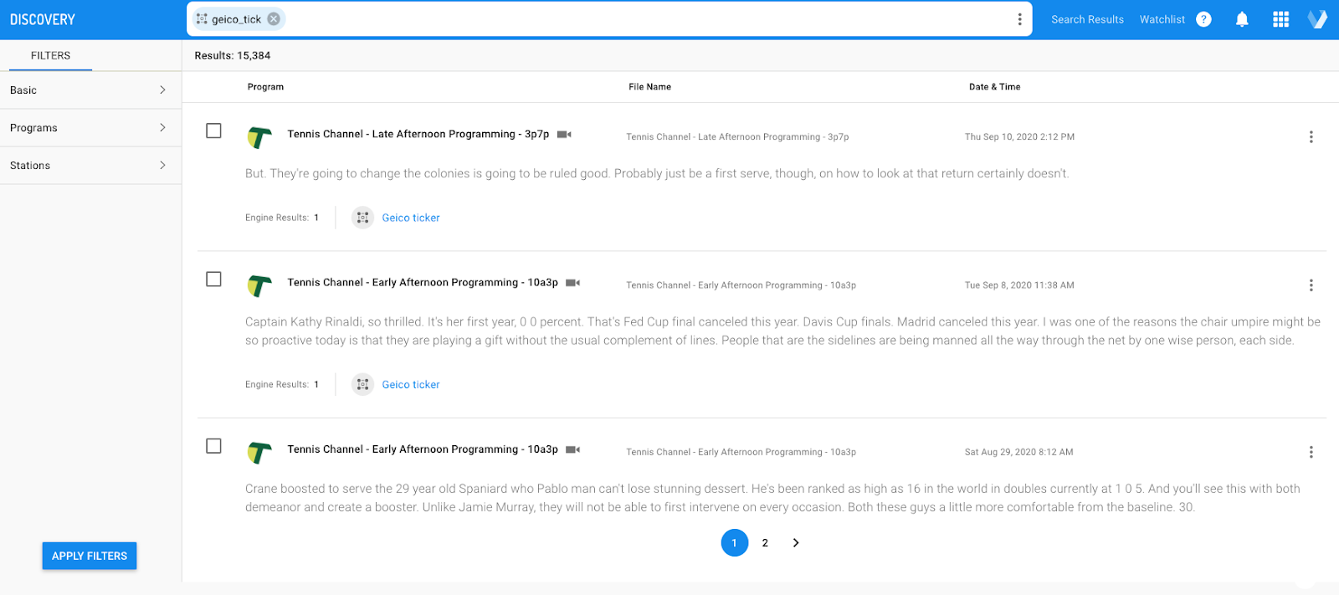Viewport: 1339px width, 595px height.
Task: Open the apps grid launcher
Action: (1280, 19)
